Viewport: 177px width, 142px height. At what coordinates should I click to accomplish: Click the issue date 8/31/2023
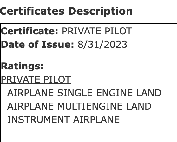(x=102, y=45)
